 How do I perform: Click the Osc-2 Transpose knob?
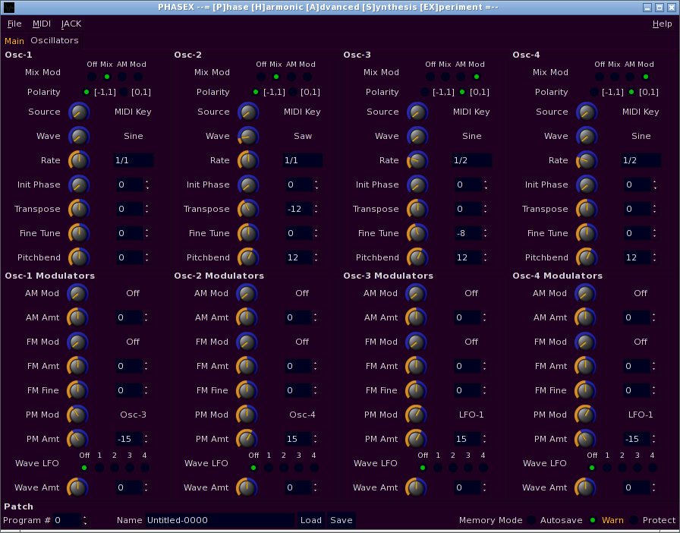click(248, 210)
